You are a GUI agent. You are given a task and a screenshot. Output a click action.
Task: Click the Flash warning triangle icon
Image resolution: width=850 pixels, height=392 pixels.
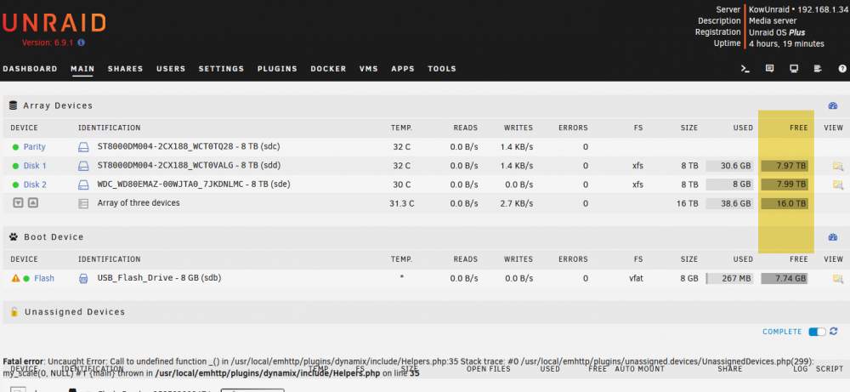coord(15,278)
